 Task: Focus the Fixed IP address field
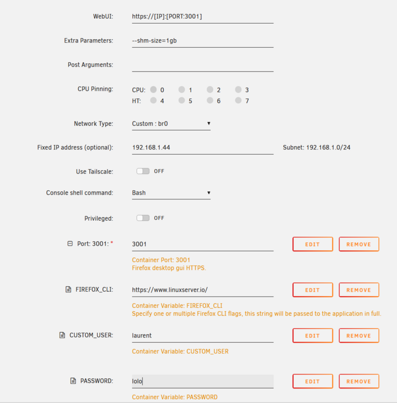[x=203, y=148]
